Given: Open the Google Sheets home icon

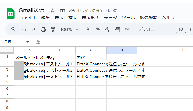Looking at the screenshot, I should pyautogui.click(x=11, y=13).
